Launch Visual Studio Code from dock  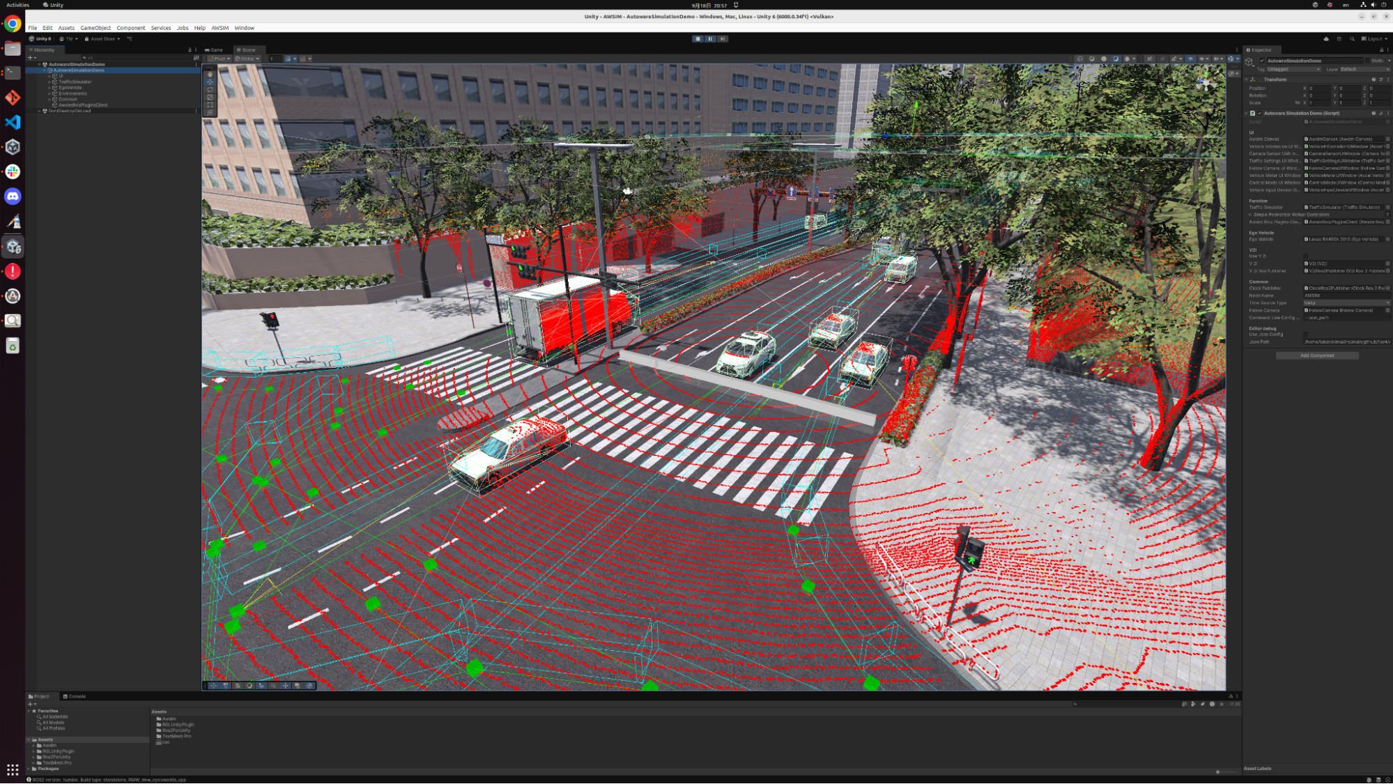coord(13,122)
